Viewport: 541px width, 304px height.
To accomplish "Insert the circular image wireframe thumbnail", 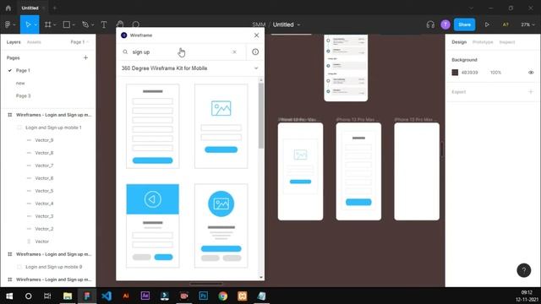I will coord(221,225).
